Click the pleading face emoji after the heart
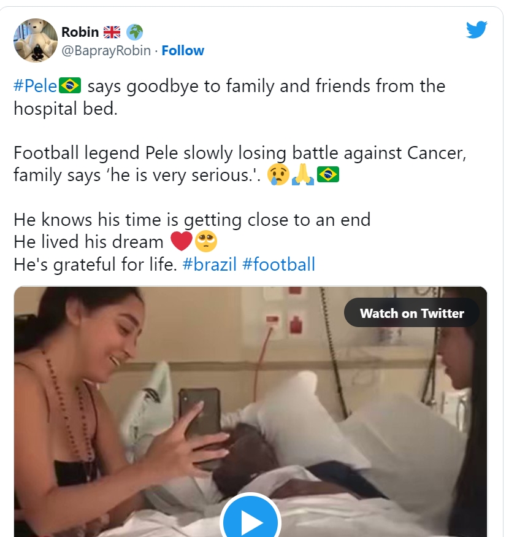This screenshot has width=517, height=537. (x=206, y=242)
